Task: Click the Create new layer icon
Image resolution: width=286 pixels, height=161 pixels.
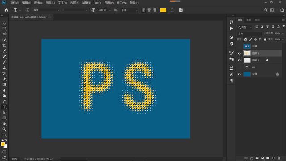Action: click(x=273, y=158)
